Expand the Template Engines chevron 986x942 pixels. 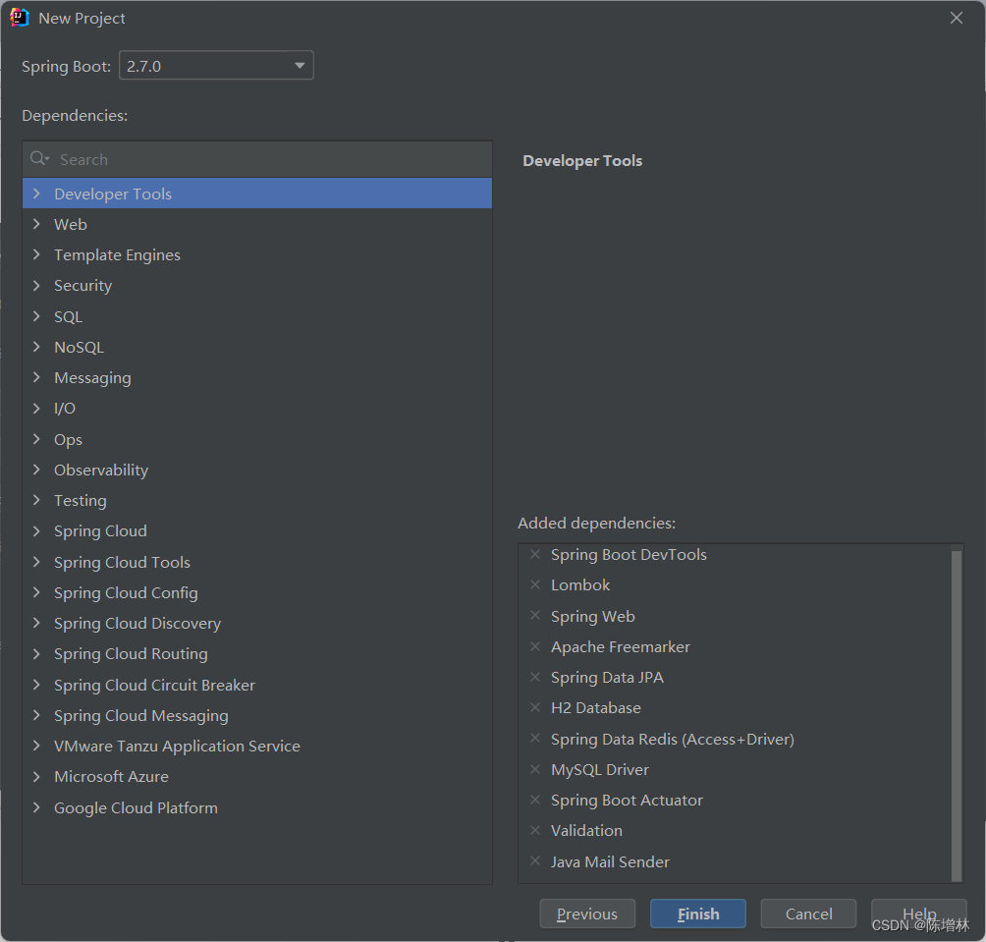36,254
